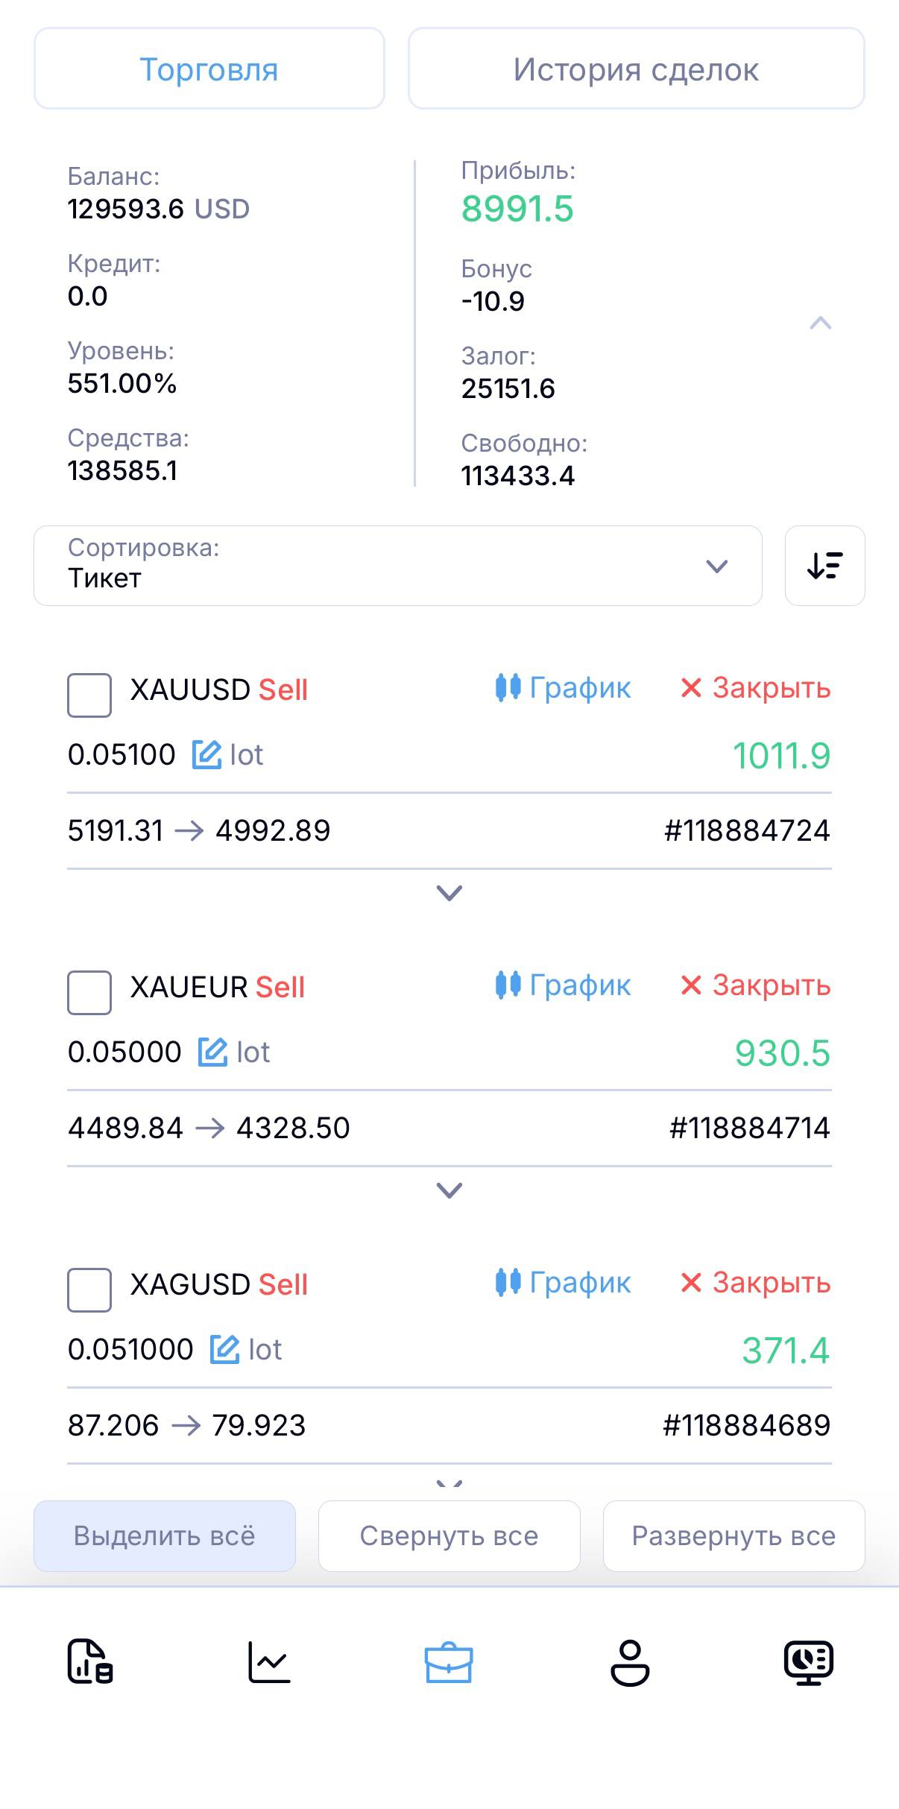The height and width of the screenshot is (1809, 899).
Task: Edit lot size for XAUUSD position
Action: coord(206,754)
